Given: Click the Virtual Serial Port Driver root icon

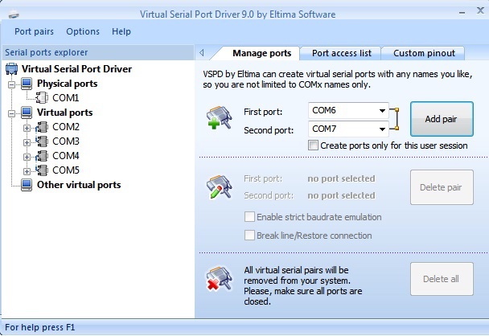Looking at the screenshot, I should (11, 69).
